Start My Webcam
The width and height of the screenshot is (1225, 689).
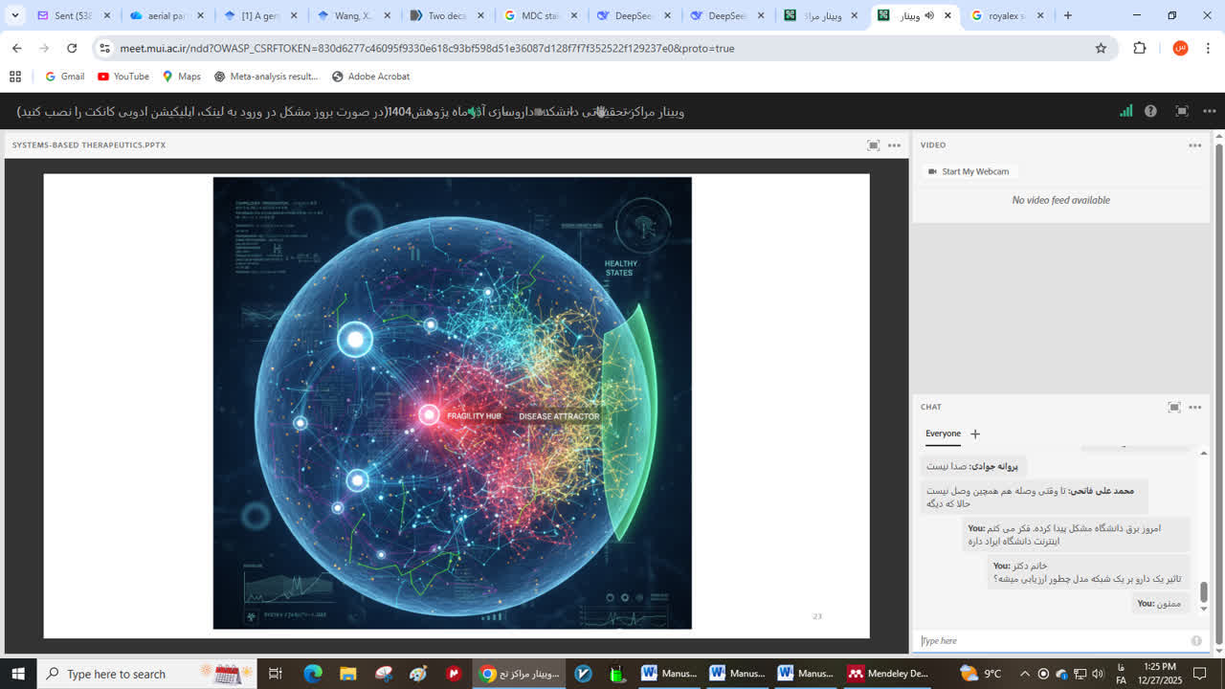pyautogui.click(x=969, y=171)
